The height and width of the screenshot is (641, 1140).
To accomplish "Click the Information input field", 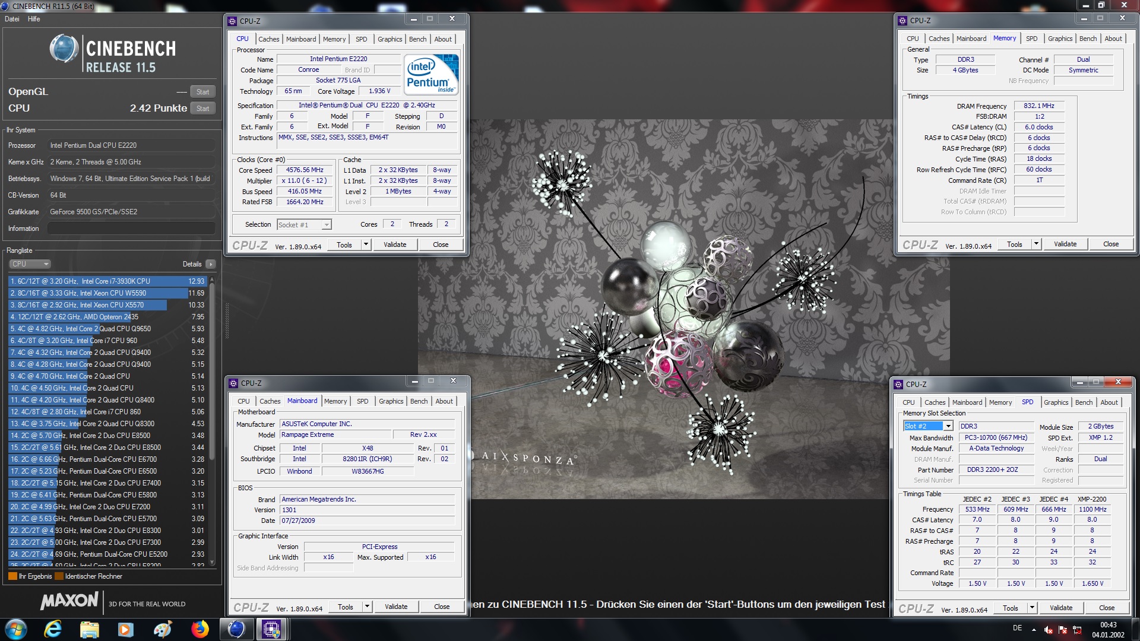I will click(131, 229).
